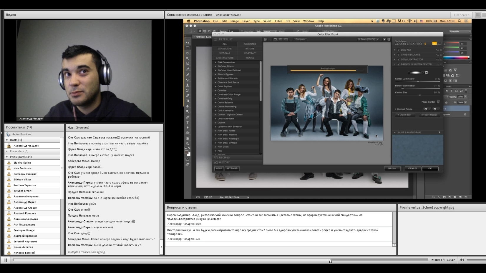Select the Move tool in Photoshop toolbar
486x273 pixels.
click(x=188, y=43)
